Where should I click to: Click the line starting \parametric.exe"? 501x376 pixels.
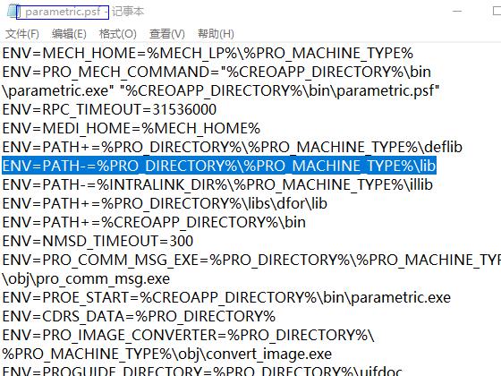[x=221, y=91]
